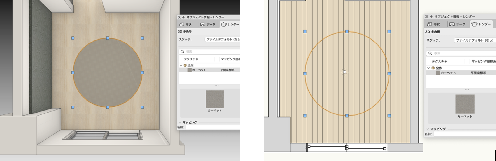This screenshot has height=161, width=496.
Task: Click the magnifier icon in the rendered view's search box
Action: [x=182, y=52]
